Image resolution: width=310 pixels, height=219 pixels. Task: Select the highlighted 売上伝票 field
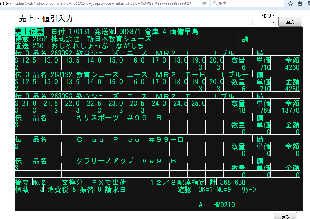click(x=29, y=31)
